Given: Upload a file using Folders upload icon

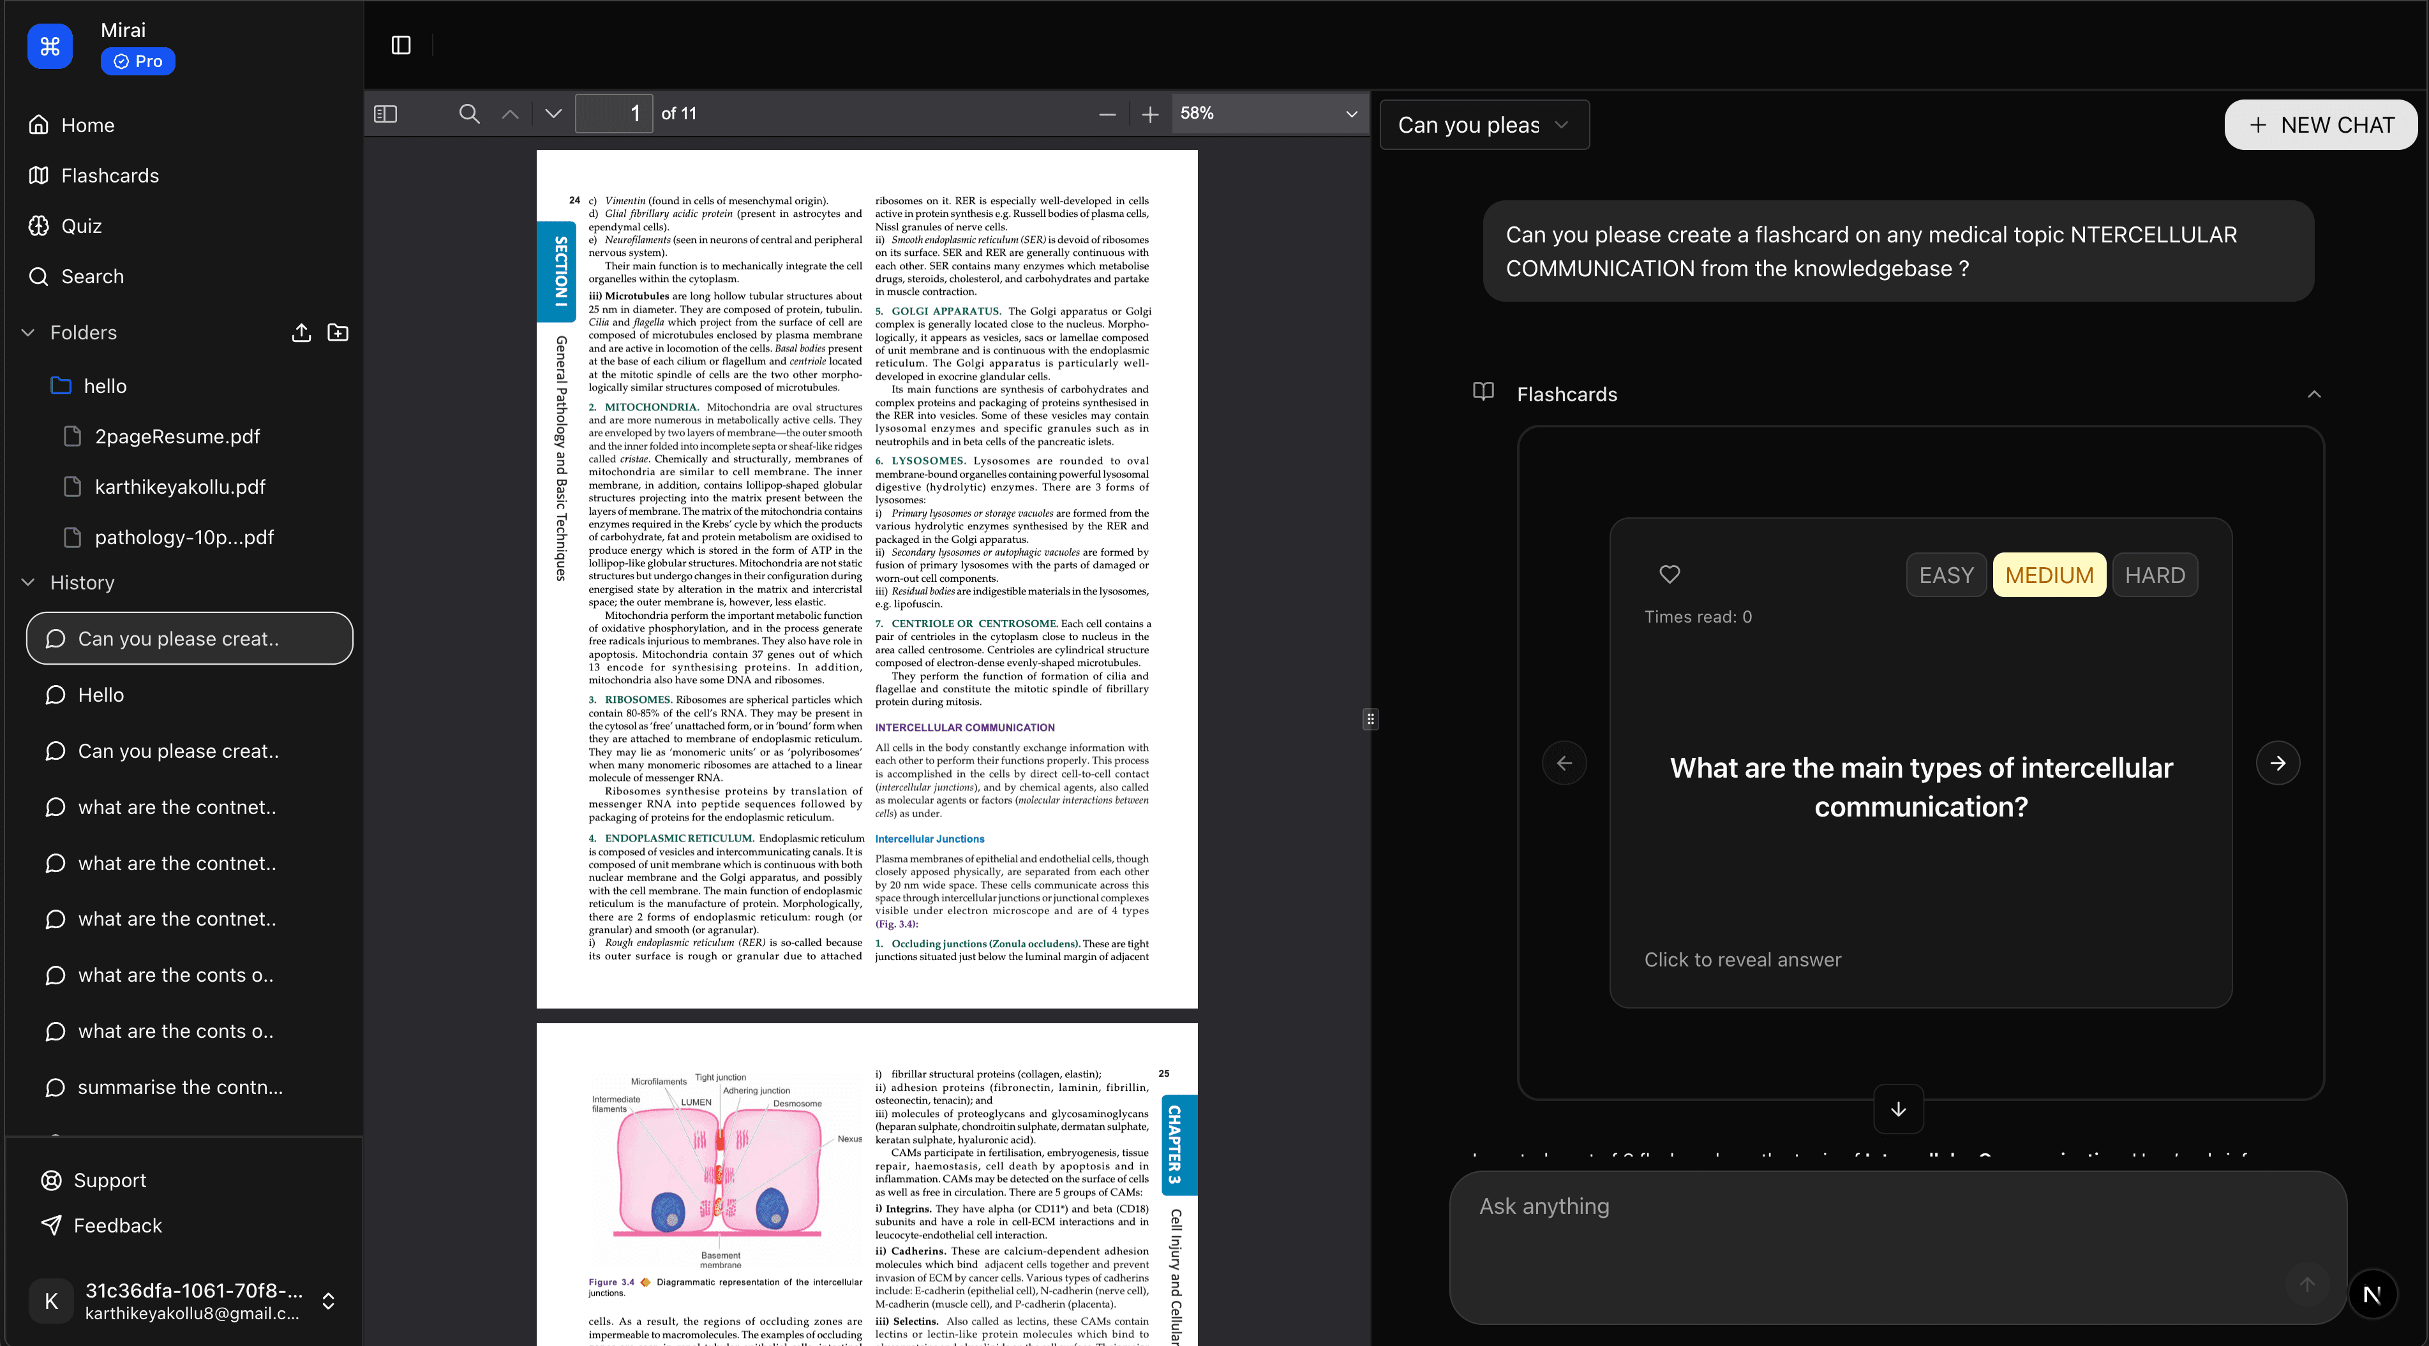Looking at the screenshot, I should pyautogui.click(x=301, y=333).
